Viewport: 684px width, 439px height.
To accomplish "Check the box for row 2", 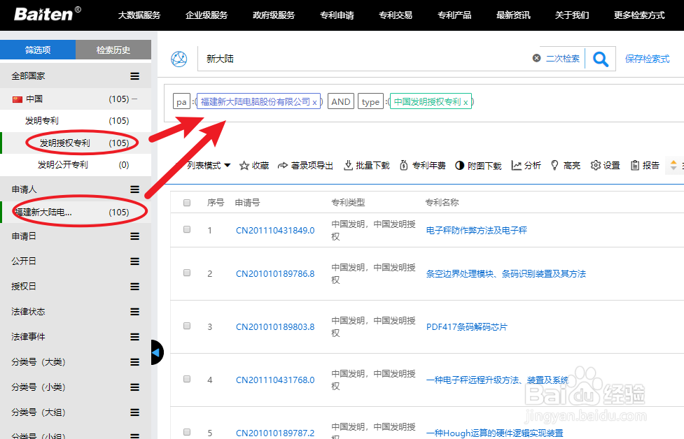I will (x=187, y=273).
